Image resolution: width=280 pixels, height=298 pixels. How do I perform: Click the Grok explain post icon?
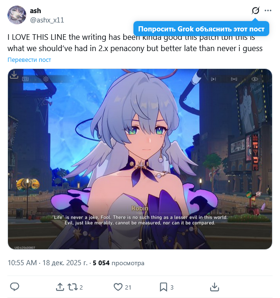(256, 10)
